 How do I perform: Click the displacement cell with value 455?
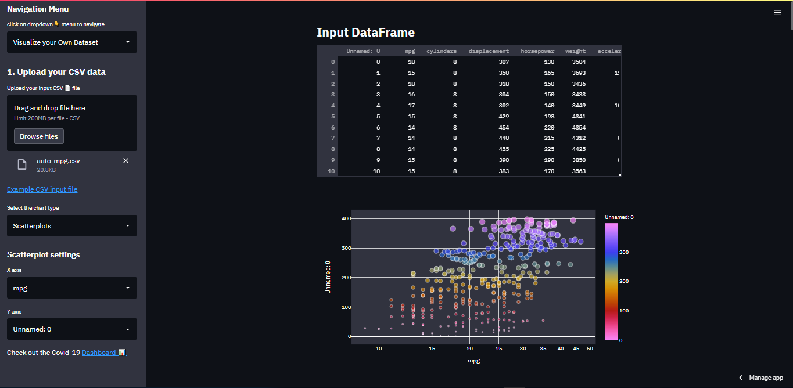(487, 149)
